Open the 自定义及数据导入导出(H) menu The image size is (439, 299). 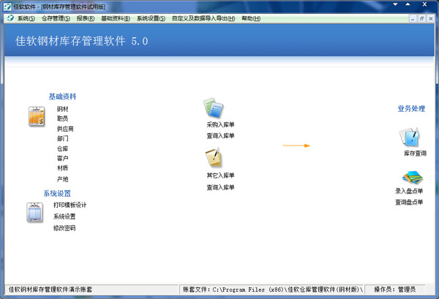tap(203, 18)
